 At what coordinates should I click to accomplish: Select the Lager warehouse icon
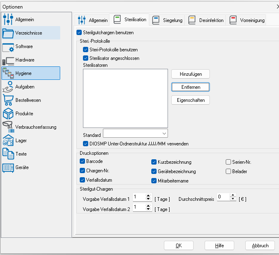point(8,141)
